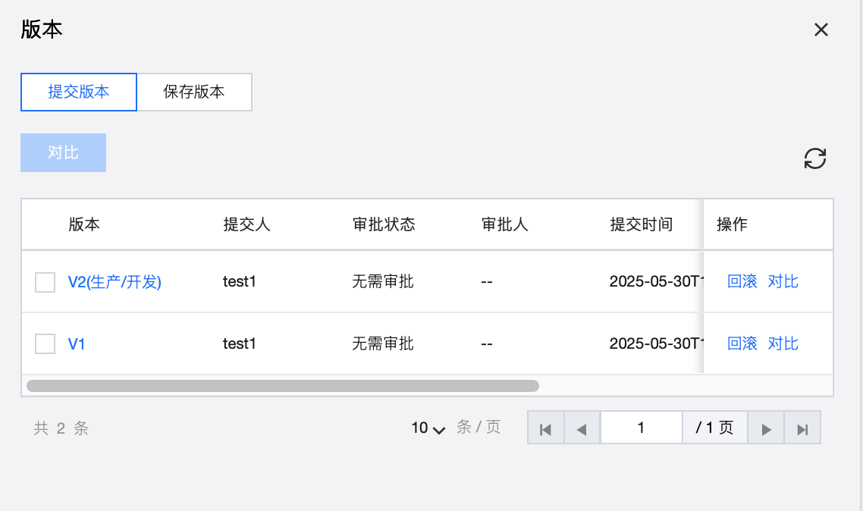The height and width of the screenshot is (511, 863).
Task: Tick the checkbox for V2(生产/开发) row
Action: pyautogui.click(x=46, y=282)
